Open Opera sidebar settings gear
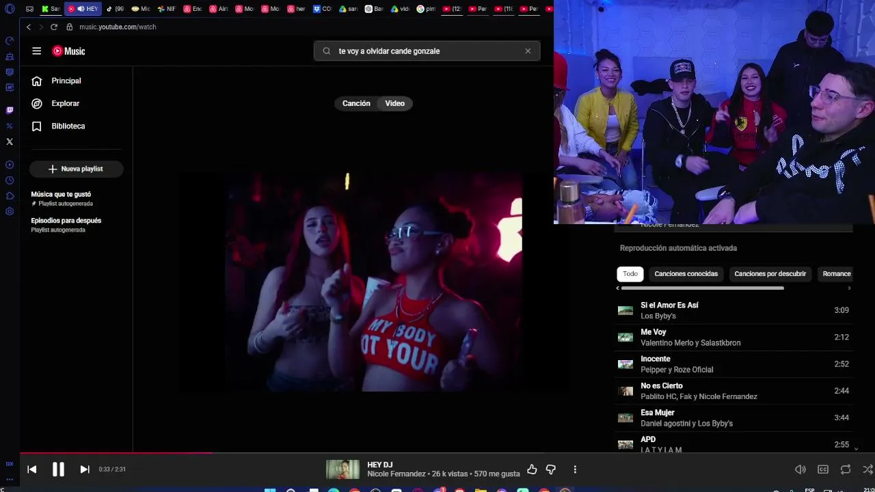This screenshot has width=875, height=492. point(10,212)
